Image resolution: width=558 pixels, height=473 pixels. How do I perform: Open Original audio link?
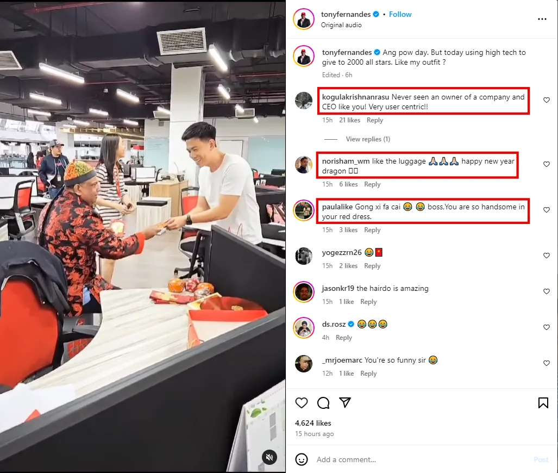pyautogui.click(x=341, y=25)
